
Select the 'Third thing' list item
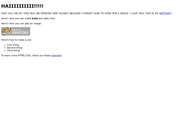(x=13, y=50)
